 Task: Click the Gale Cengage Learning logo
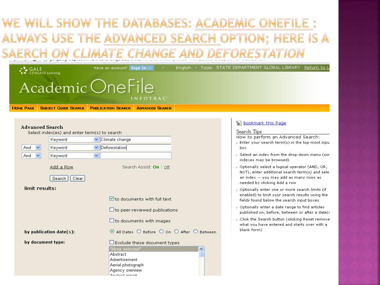coord(40,71)
